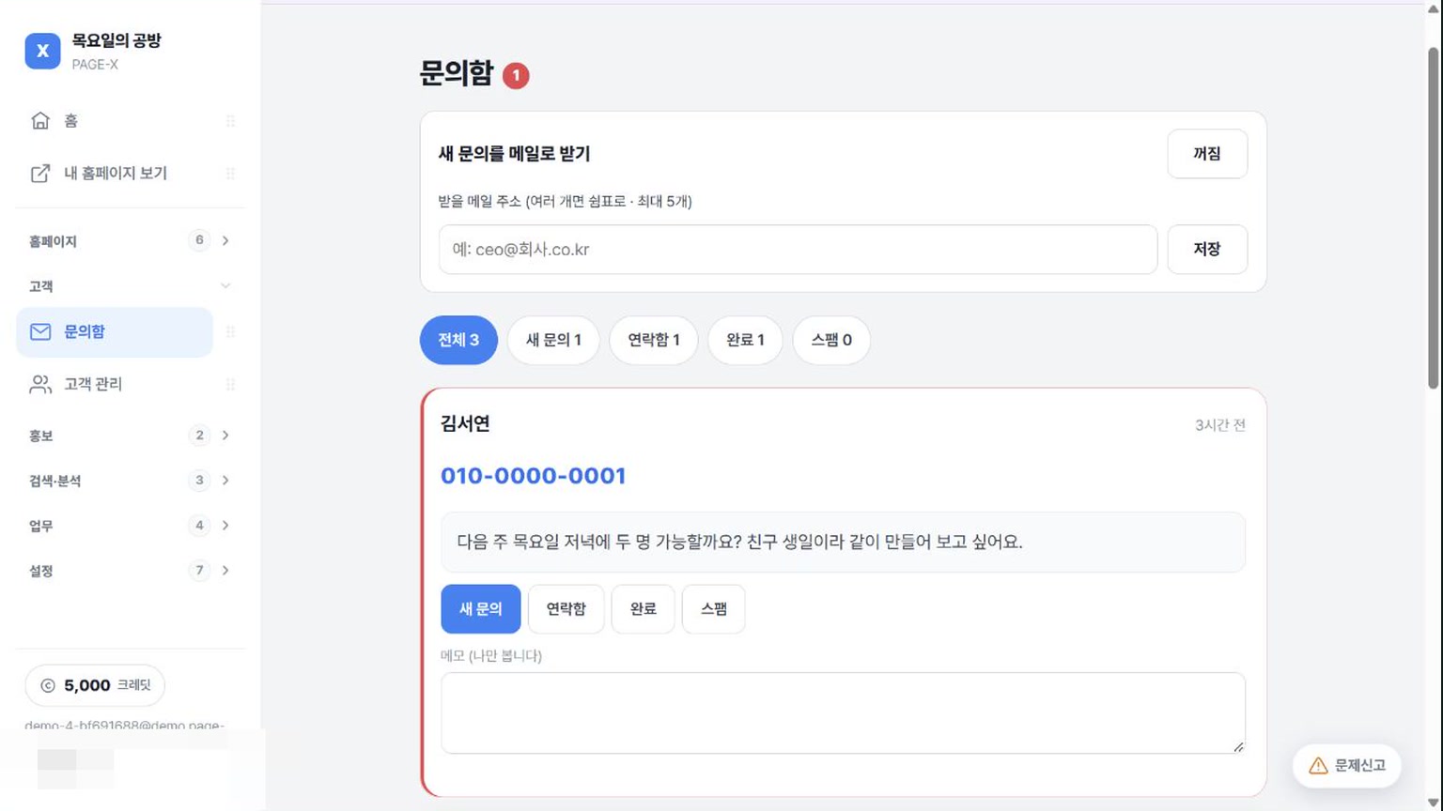Click the vertical page scrollbar thumb
This screenshot has width=1443, height=811.
pos(1434,216)
